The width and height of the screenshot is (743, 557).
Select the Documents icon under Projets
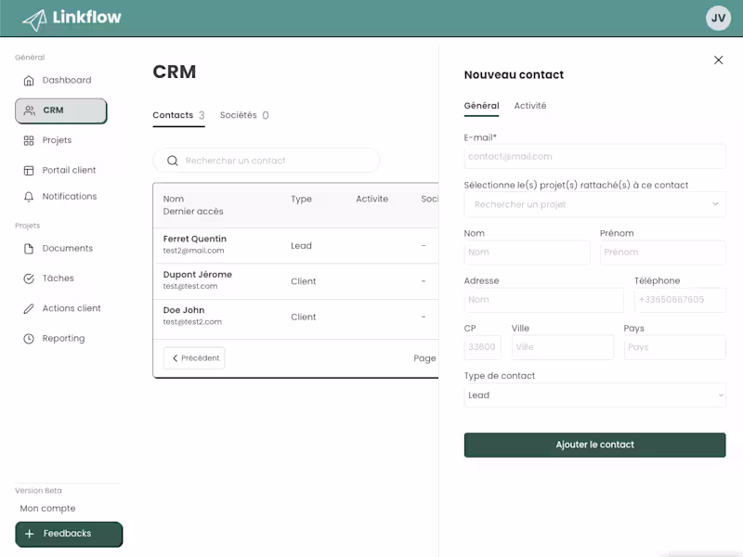coord(28,248)
